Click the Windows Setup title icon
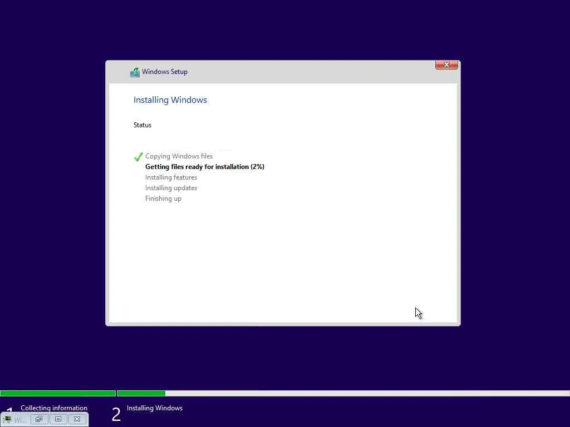 [x=135, y=72]
